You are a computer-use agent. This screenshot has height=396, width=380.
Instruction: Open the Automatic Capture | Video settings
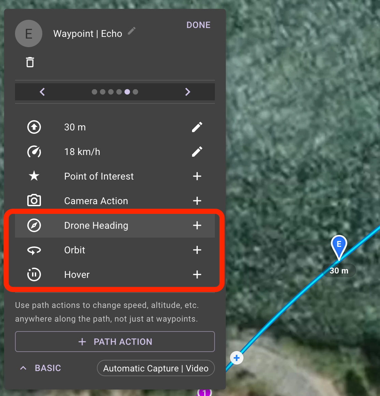(x=156, y=368)
